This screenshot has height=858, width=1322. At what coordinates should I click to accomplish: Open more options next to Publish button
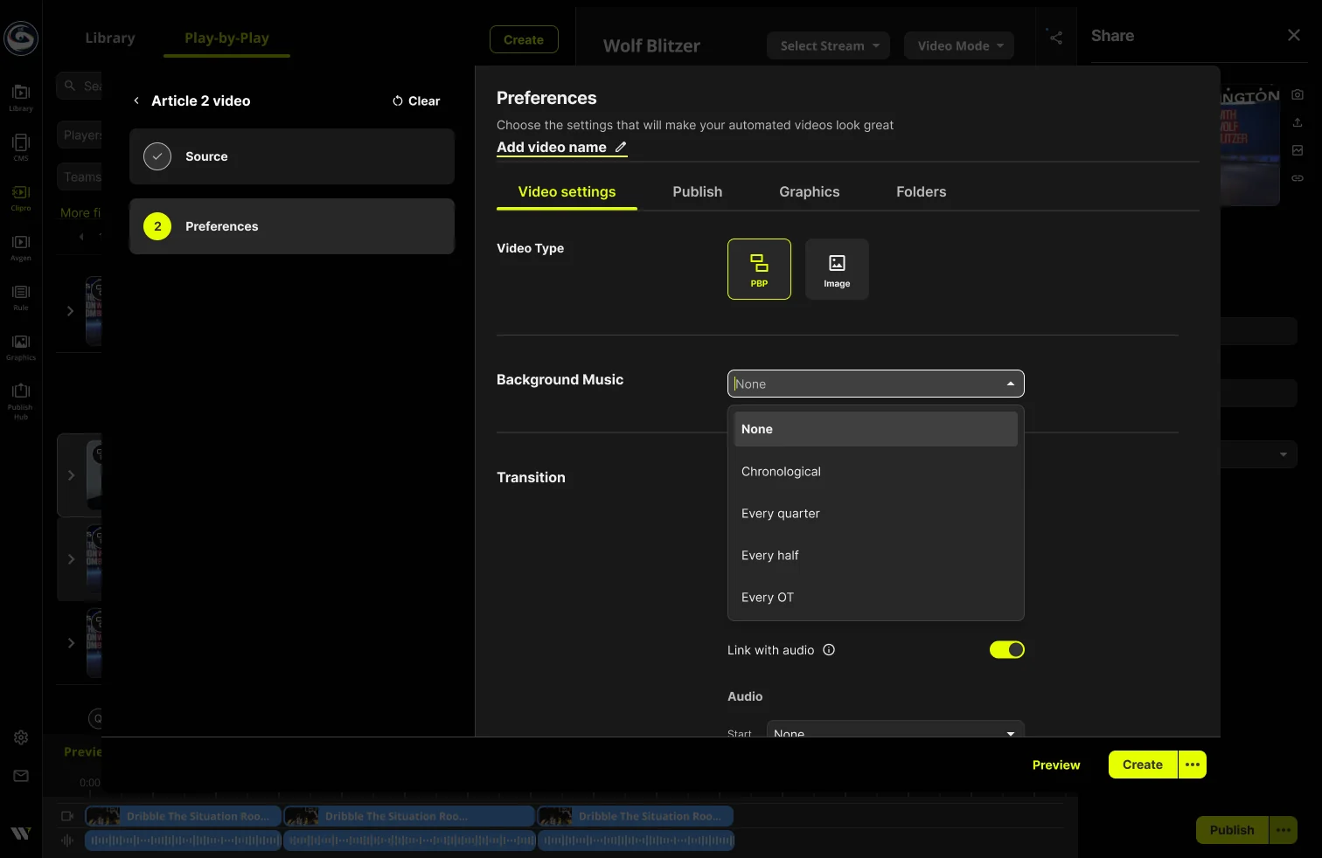click(x=1284, y=830)
